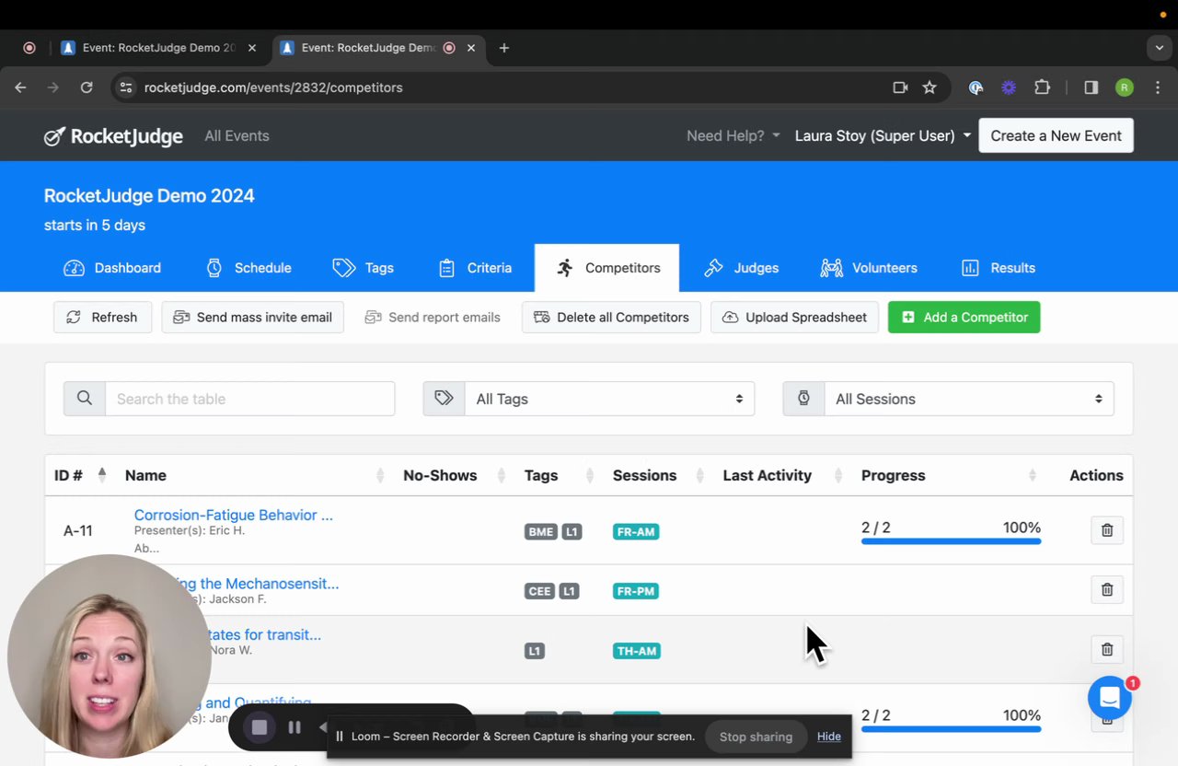Click the TH-AM session badge

click(x=637, y=651)
